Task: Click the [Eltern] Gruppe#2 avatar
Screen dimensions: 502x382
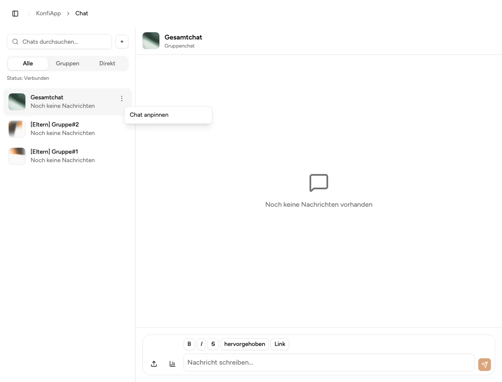Action: tap(17, 129)
